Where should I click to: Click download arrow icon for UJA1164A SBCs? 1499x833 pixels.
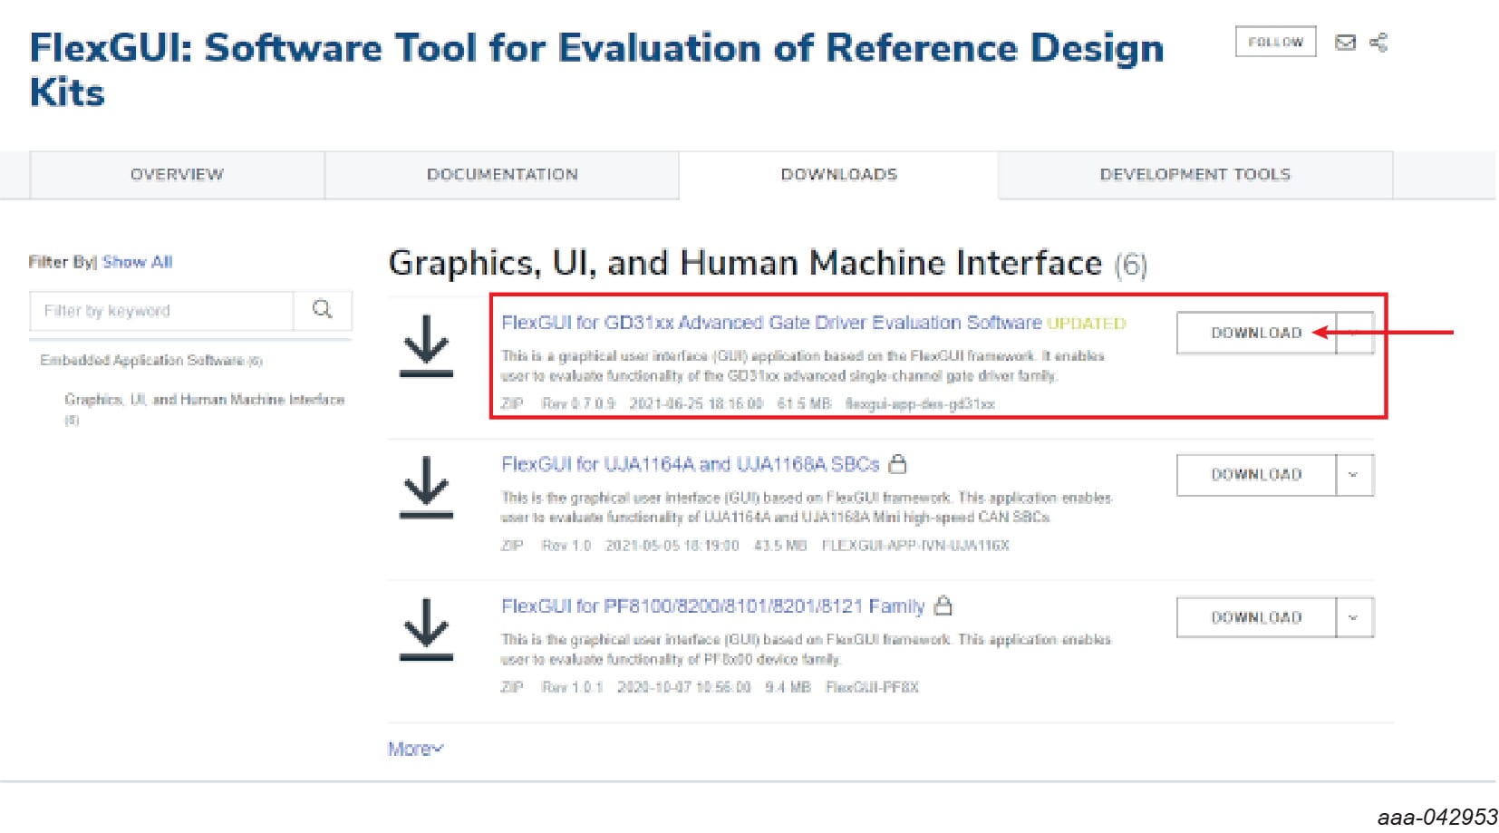[426, 487]
